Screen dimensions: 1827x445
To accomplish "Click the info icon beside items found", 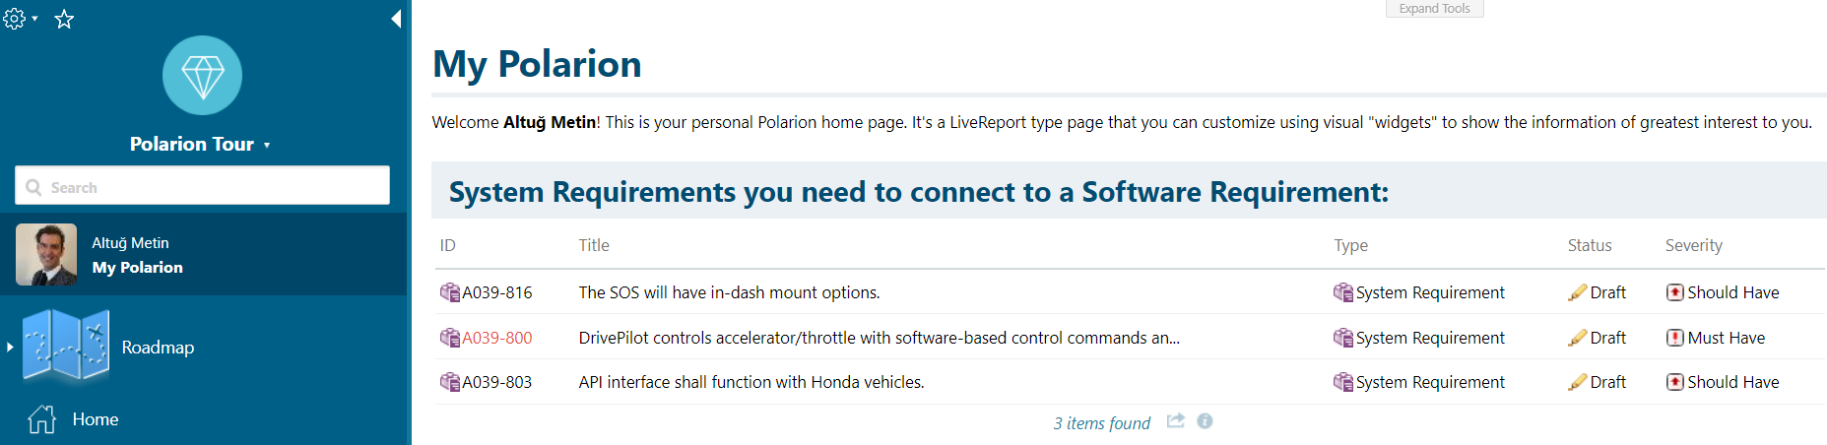I will click(1205, 421).
